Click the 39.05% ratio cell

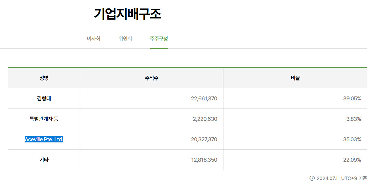pyautogui.click(x=295, y=99)
